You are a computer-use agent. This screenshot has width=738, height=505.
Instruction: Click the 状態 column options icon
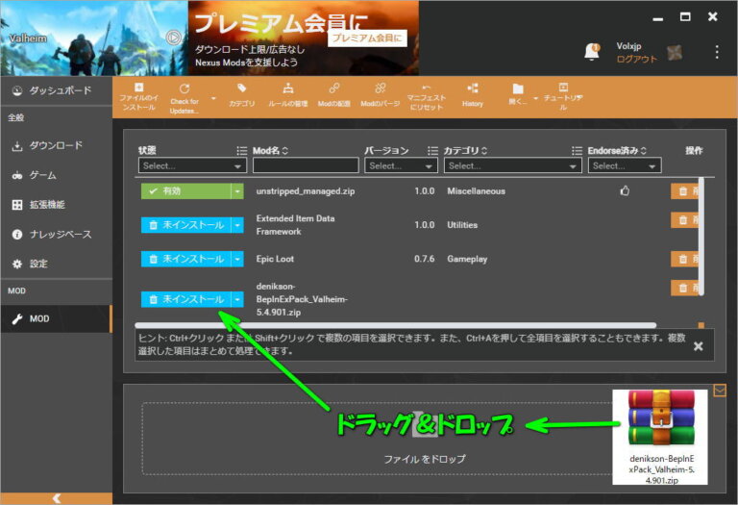pyautogui.click(x=241, y=151)
